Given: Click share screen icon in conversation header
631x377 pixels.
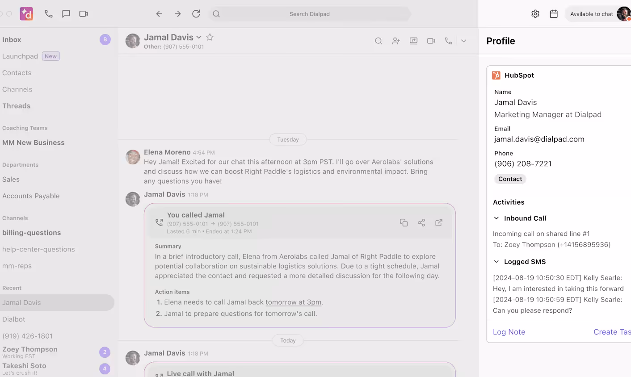Looking at the screenshot, I should pos(414,41).
